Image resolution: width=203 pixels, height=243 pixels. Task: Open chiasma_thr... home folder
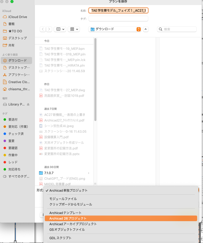(x=16, y=89)
